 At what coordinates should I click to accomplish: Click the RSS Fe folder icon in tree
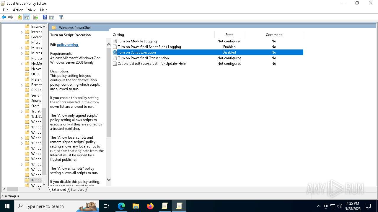click(27, 90)
